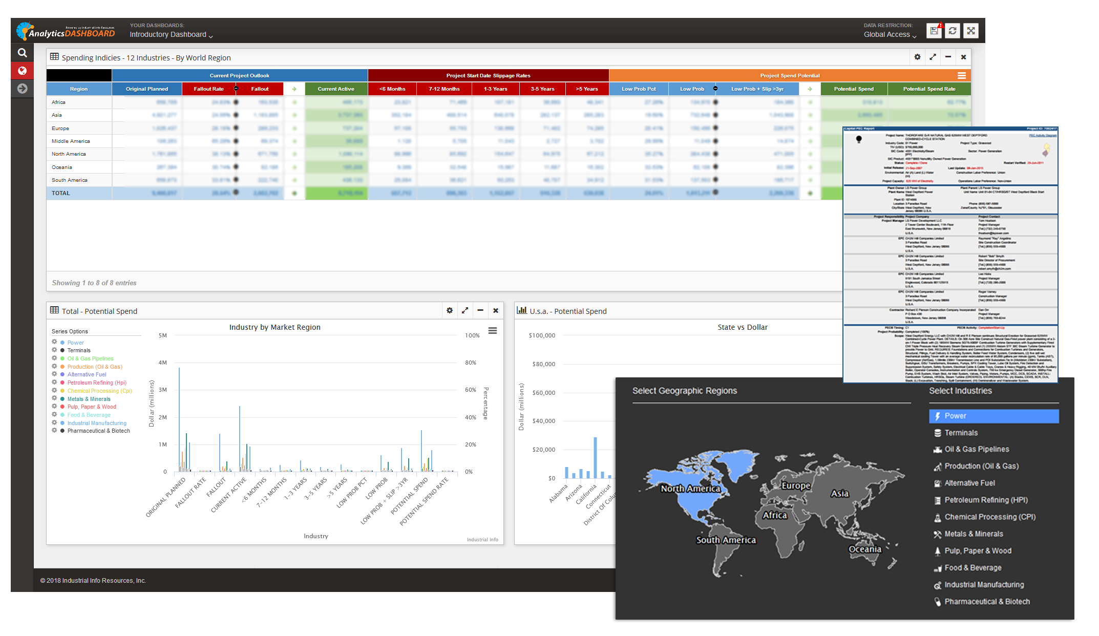1099x636 pixels.
Task: Toggle the Terminals series in Series Options
Action: (62, 350)
